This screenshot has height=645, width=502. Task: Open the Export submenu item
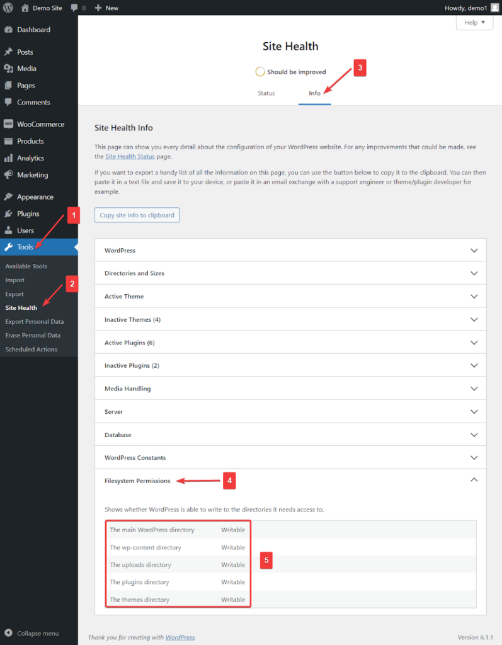[14, 294]
